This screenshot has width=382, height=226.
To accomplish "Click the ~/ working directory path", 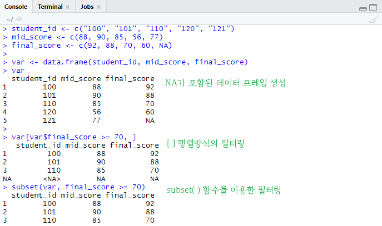I will coord(10,19).
